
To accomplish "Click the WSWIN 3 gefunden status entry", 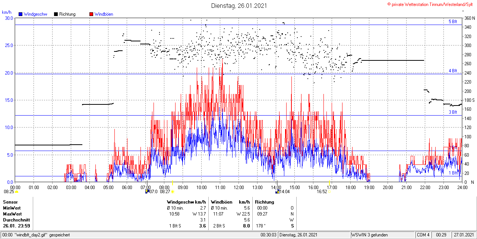I will (x=369, y=235).
